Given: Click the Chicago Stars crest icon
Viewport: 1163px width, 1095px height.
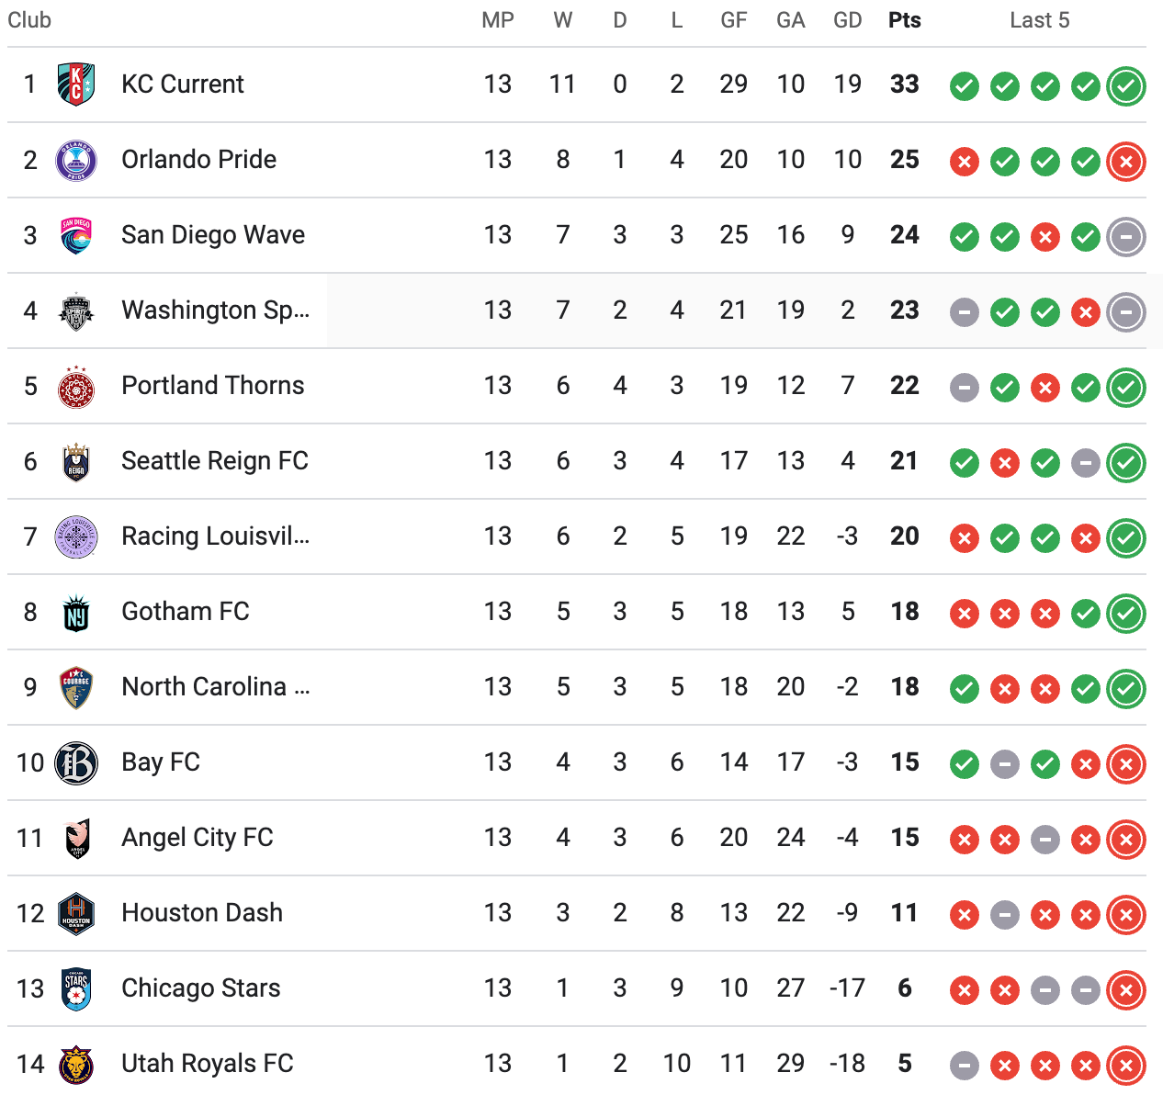Looking at the screenshot, I should coord(76,988).
